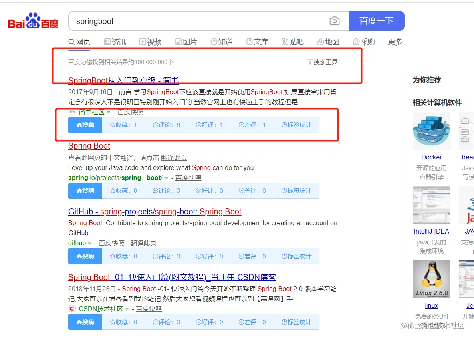Click 收藏 star in CSDN row
This screenshot has height=339, width=474.
pos(123,322)
